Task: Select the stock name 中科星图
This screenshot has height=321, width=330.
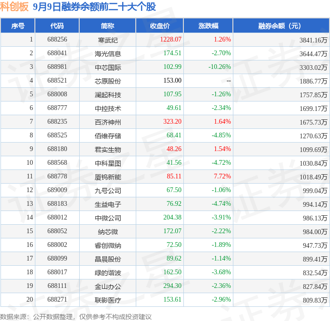Action: (108, 163)
